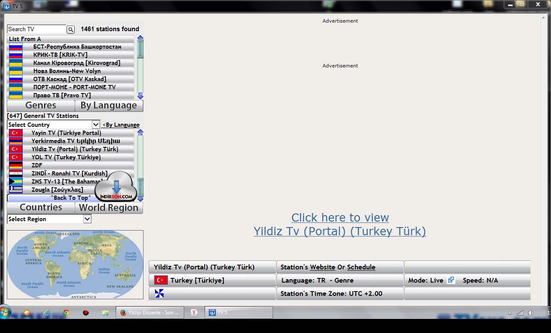This screenshot has height=333, width=551.
Task: Open the station's Website link
Action: click(x=322, y=267)
